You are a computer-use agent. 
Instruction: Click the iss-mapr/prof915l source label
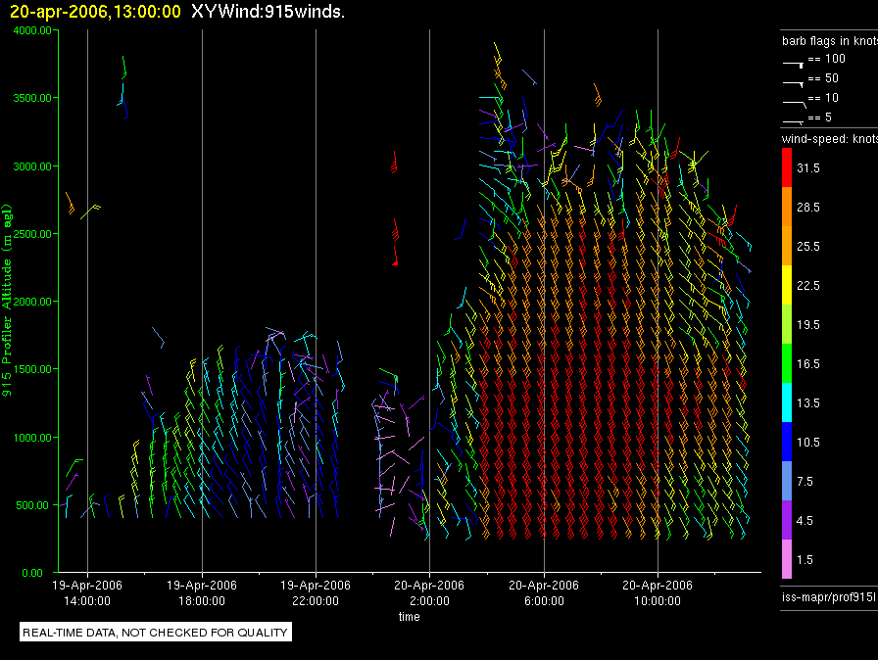[827, 595]
